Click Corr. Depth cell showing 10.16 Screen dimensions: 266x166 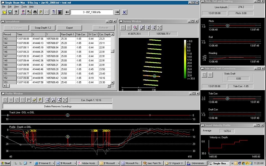[x=105, y=78]
